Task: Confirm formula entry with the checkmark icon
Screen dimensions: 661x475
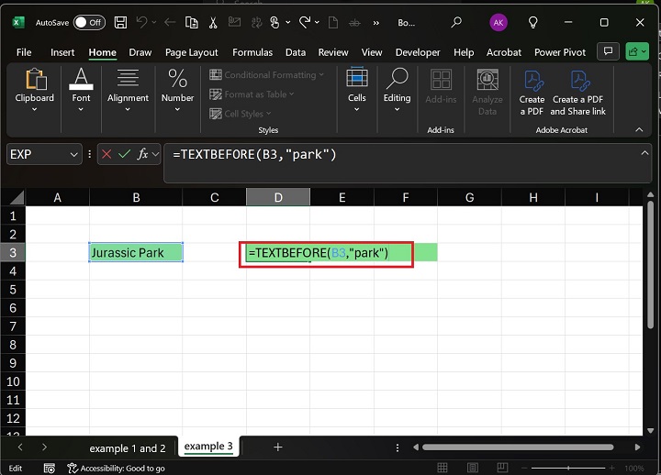Action: pos(125,155)
